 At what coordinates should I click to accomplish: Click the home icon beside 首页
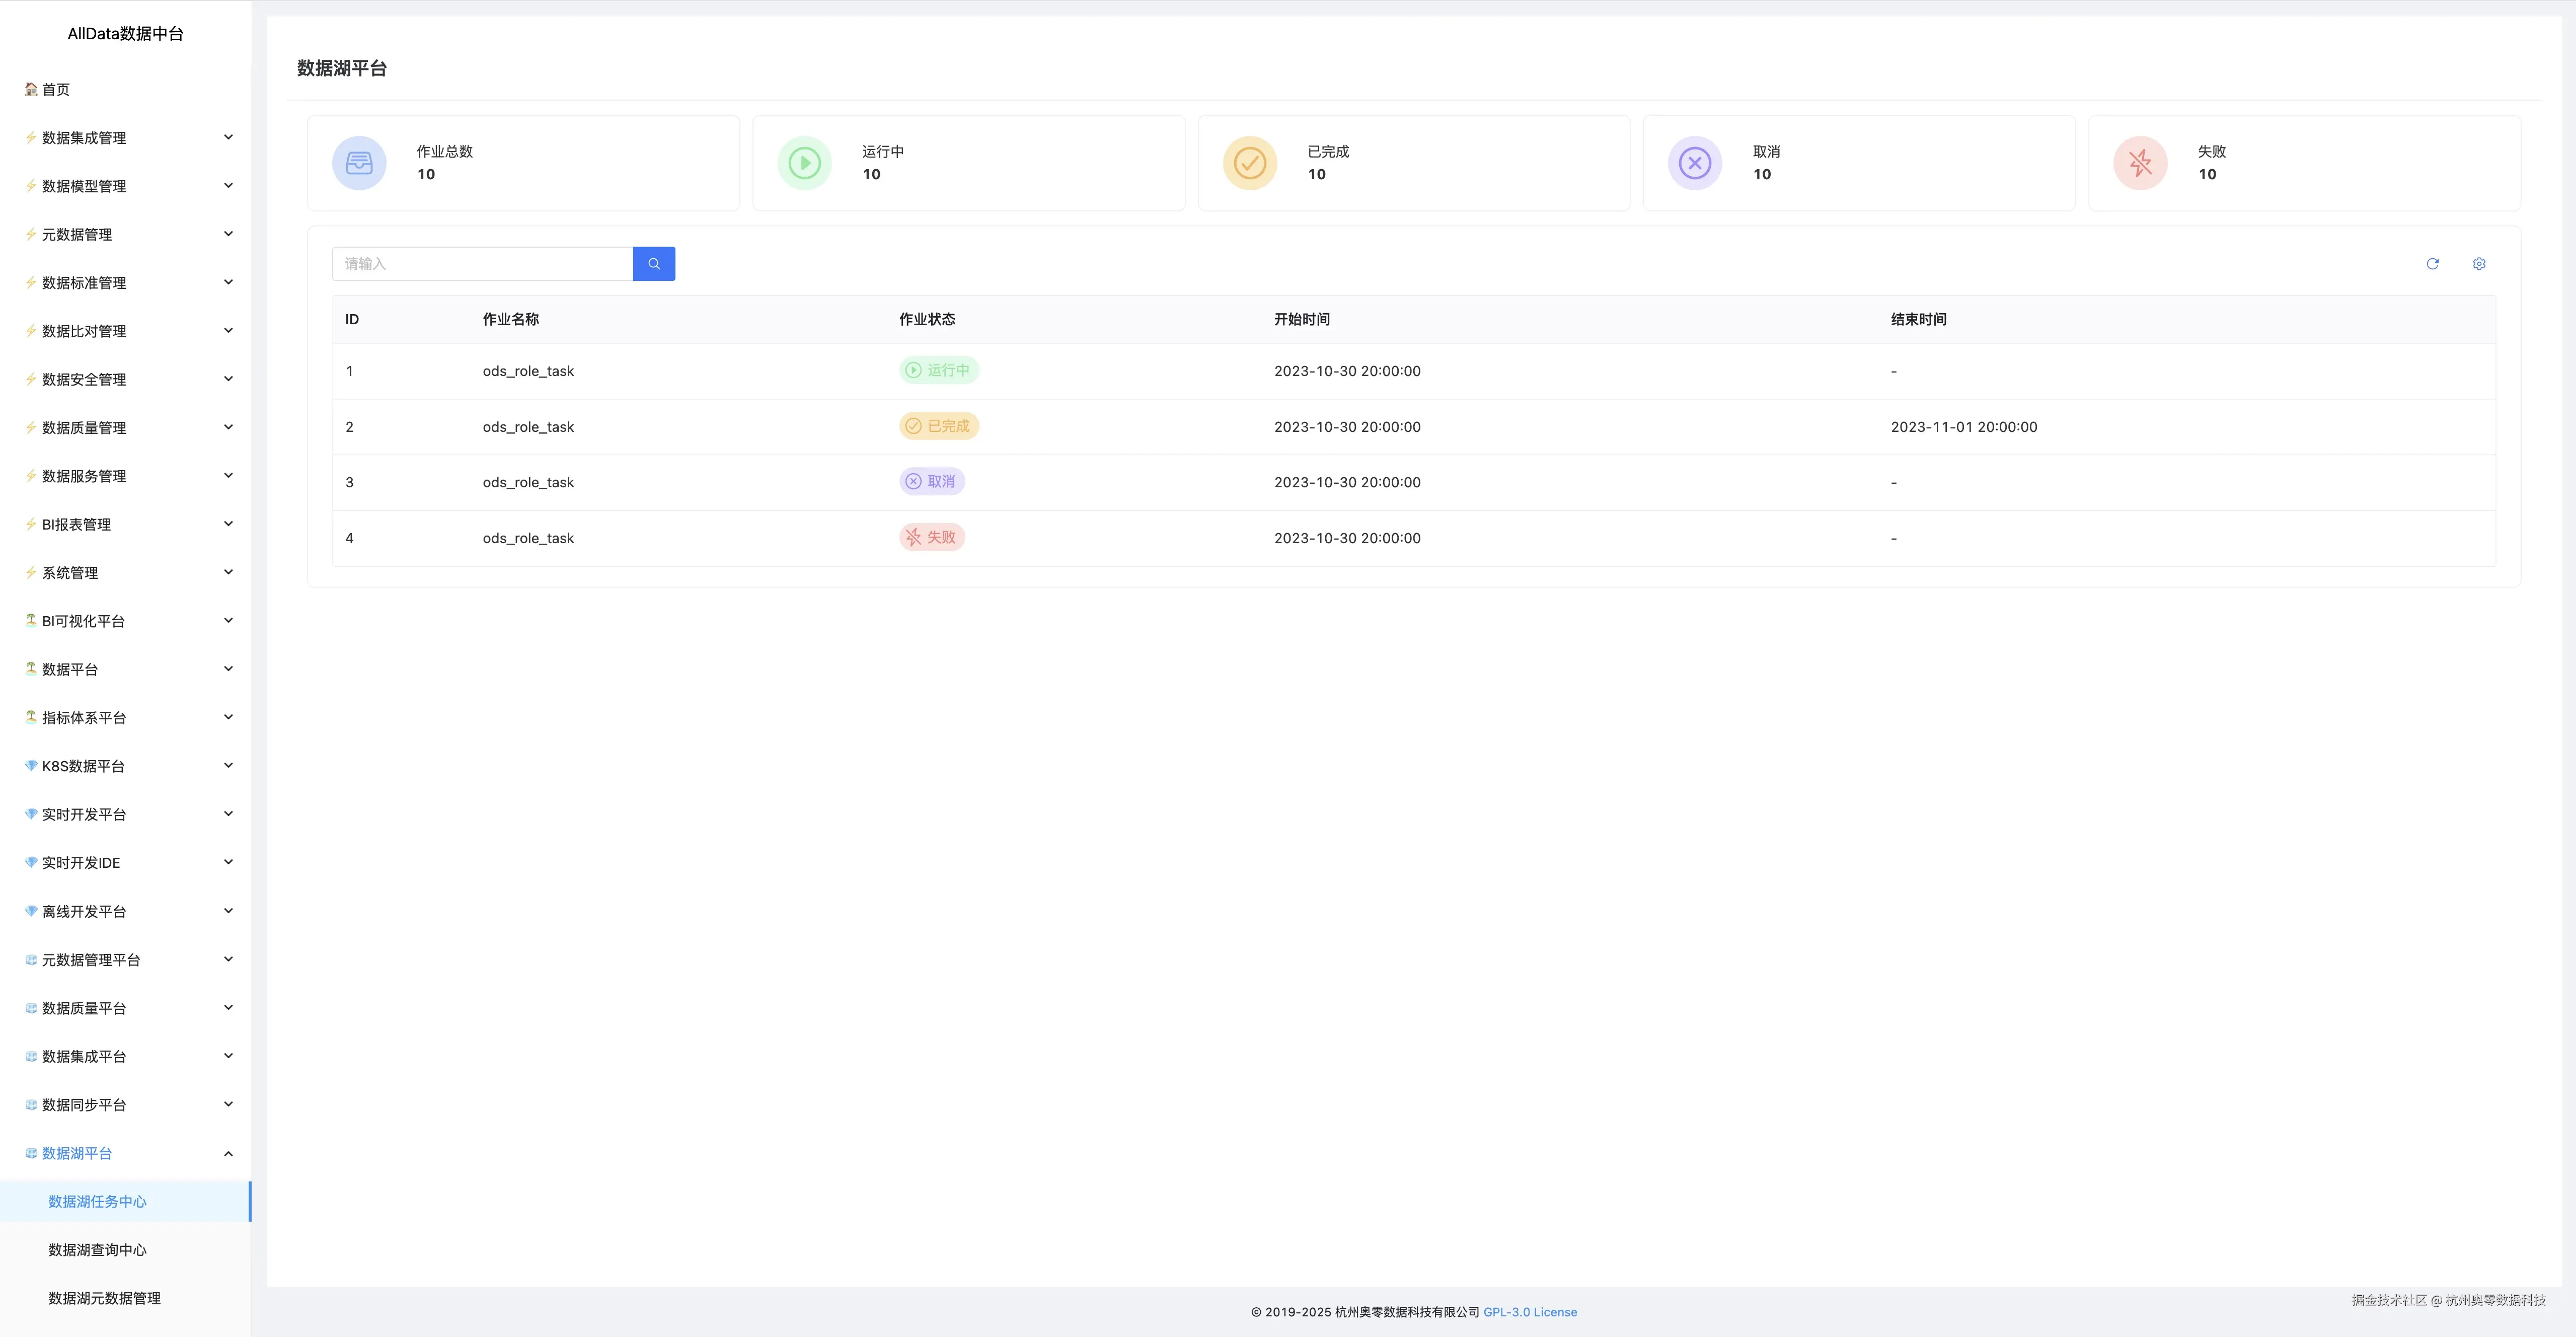click(x=31, y=89)
